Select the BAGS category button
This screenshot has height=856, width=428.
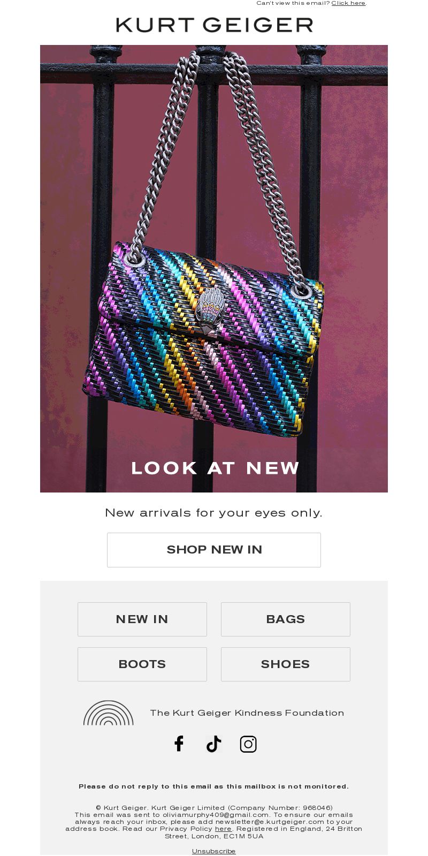pos(286,619)
